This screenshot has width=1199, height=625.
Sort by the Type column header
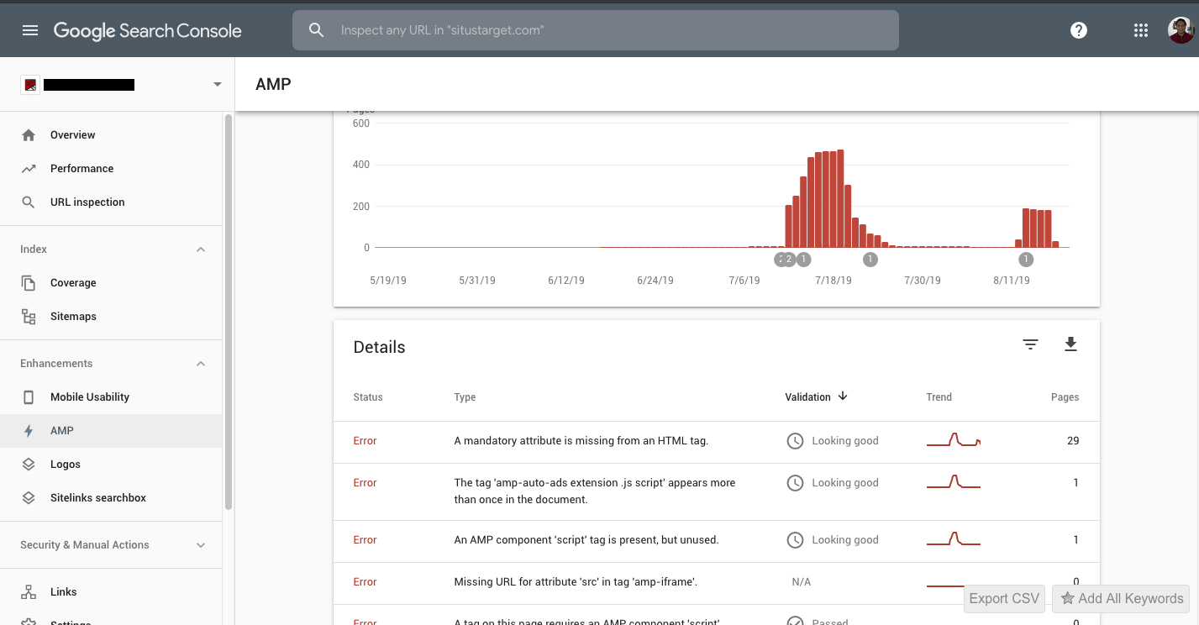(465, 397)
